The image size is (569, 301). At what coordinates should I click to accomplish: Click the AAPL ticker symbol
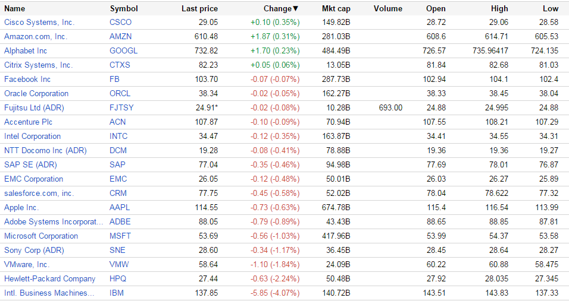[x=120, y=207]
